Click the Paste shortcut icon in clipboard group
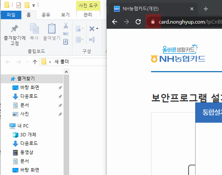Image resolution: width=222 pixels, height=175 pixels. pos(66,42)
